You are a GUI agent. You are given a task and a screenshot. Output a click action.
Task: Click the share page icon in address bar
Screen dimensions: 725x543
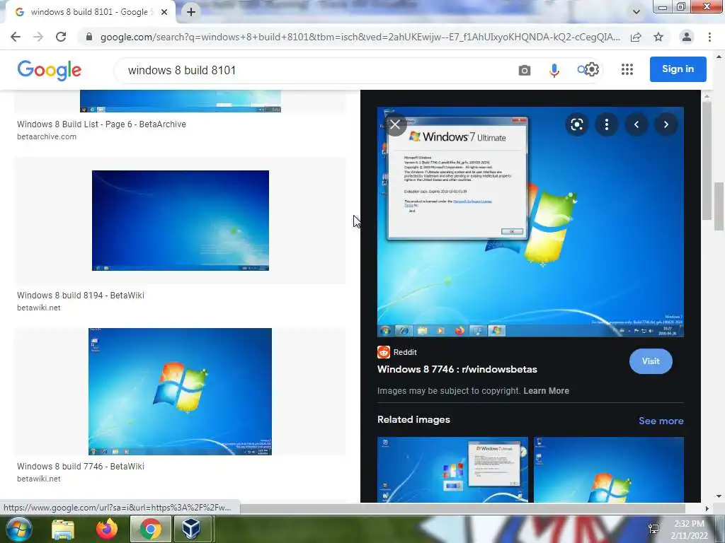[636, 37]
